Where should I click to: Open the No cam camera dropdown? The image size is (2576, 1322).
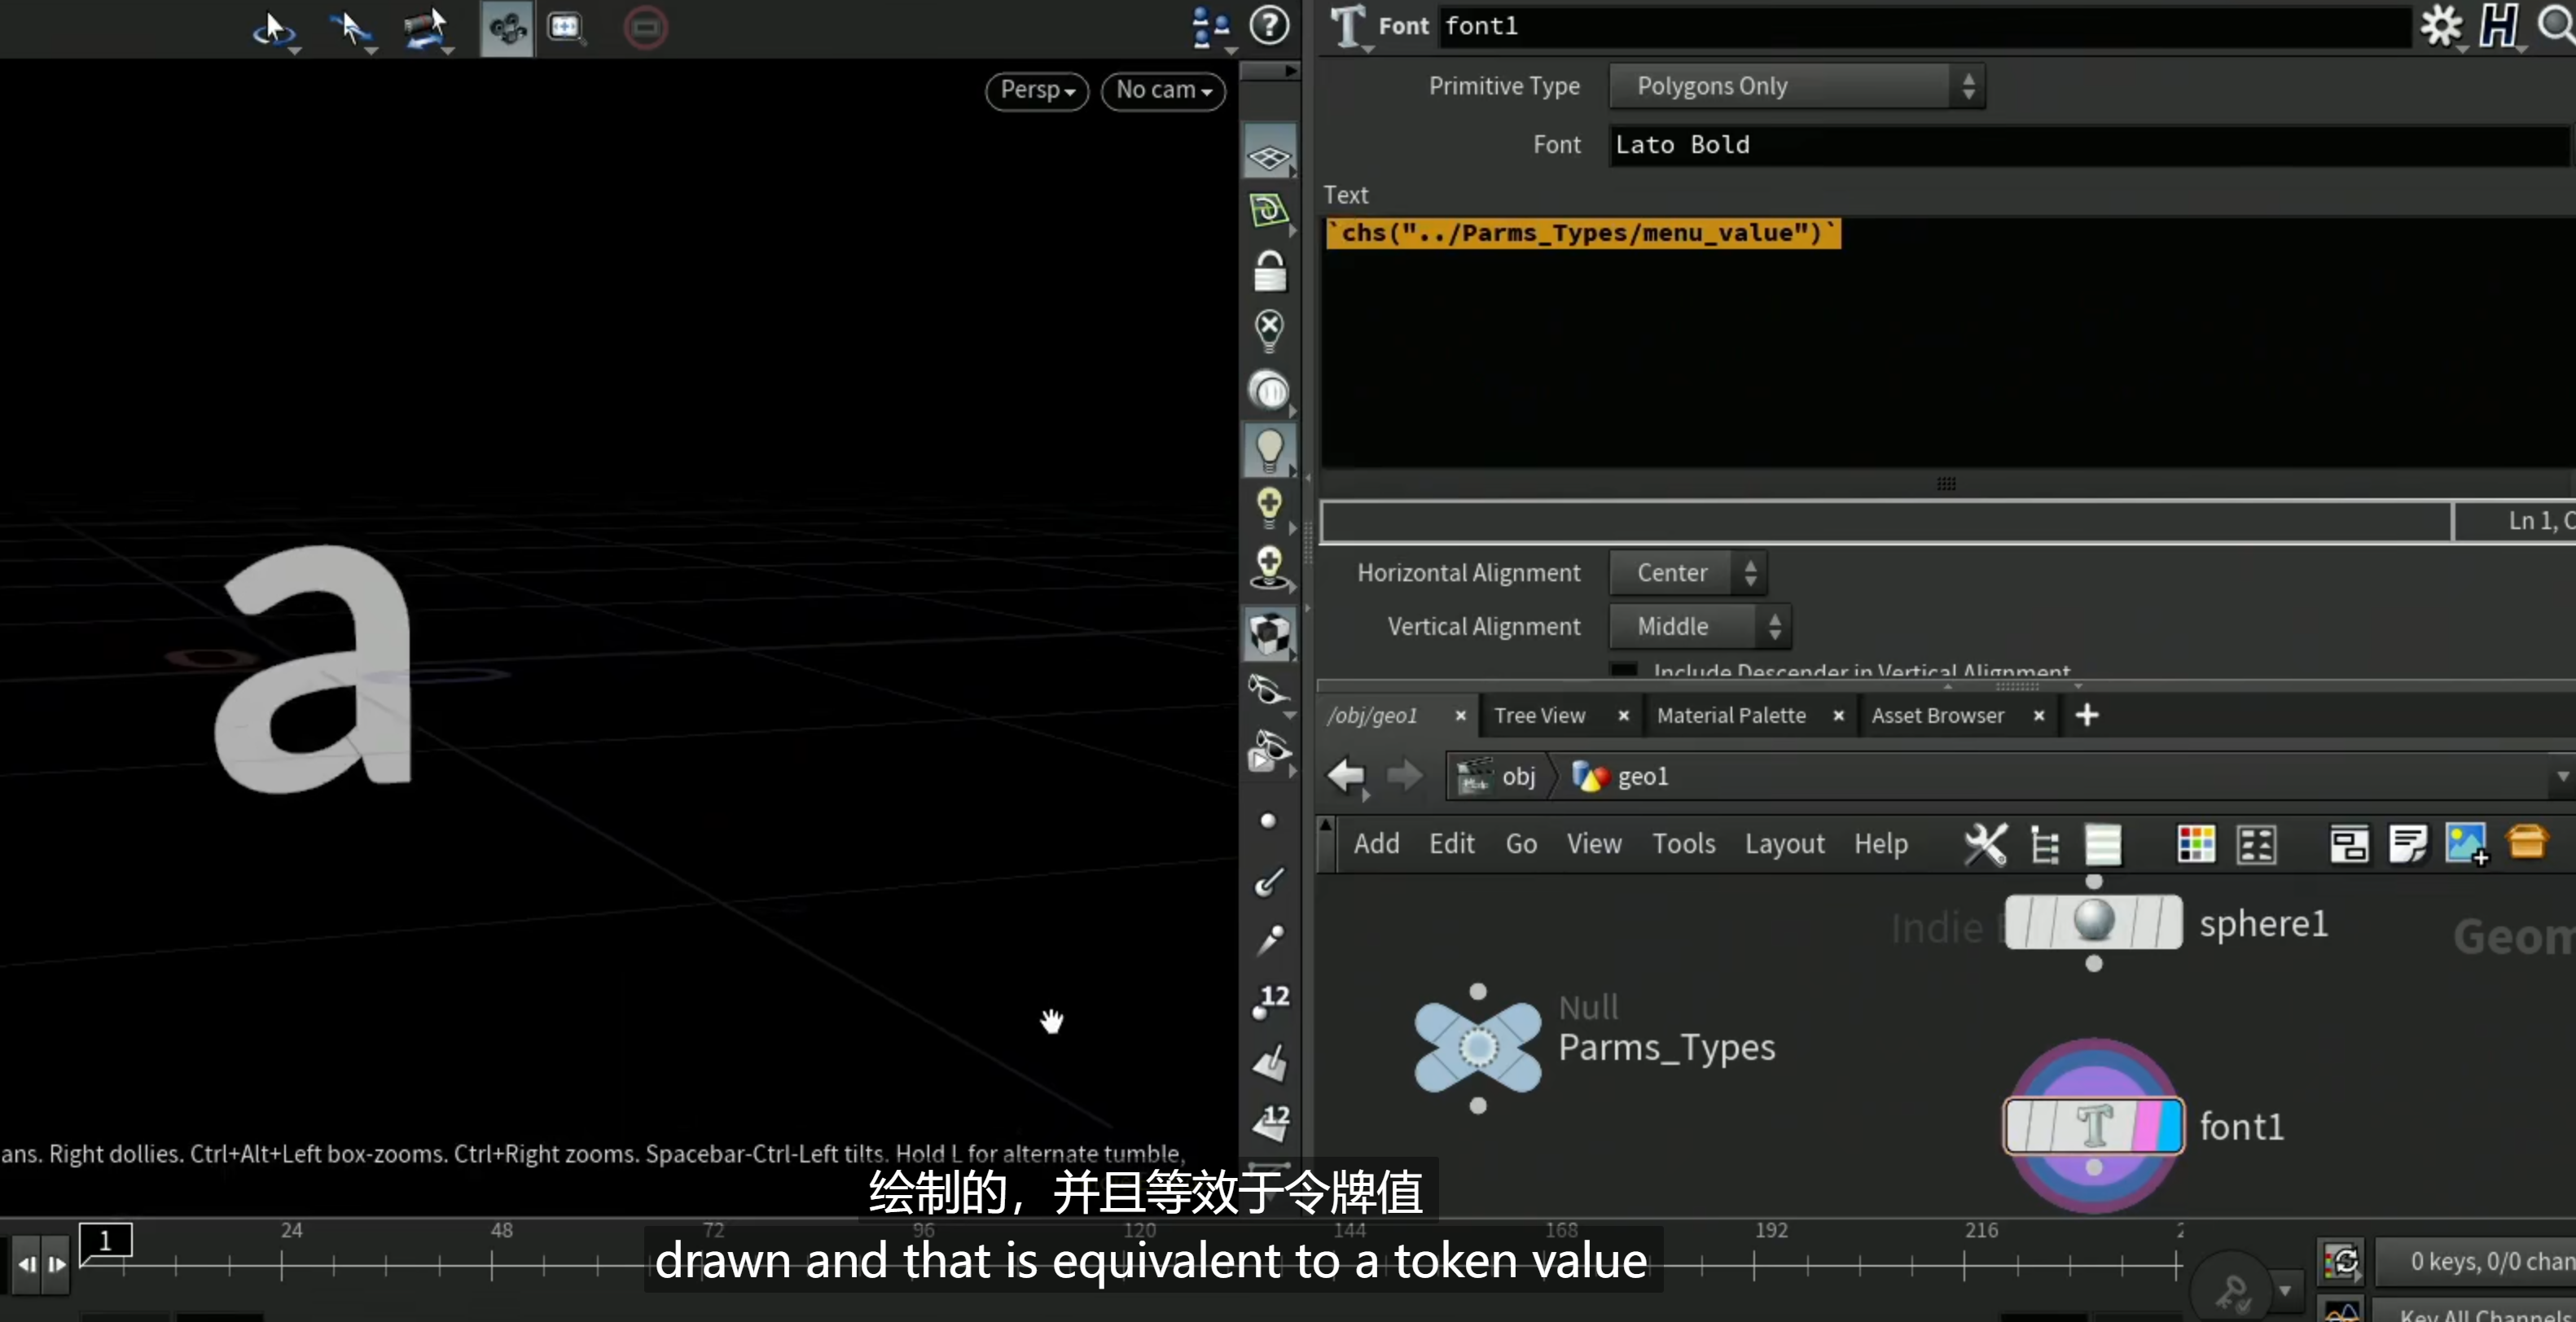coord(1163,90)
